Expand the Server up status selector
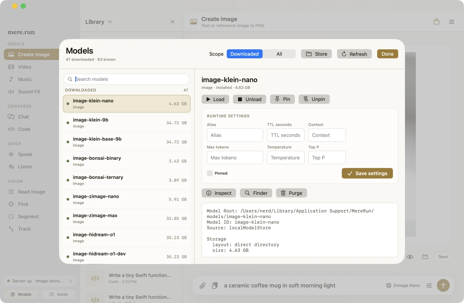Image resolution: width=464 pixels, height=303 pixels. tap(40, 281)
